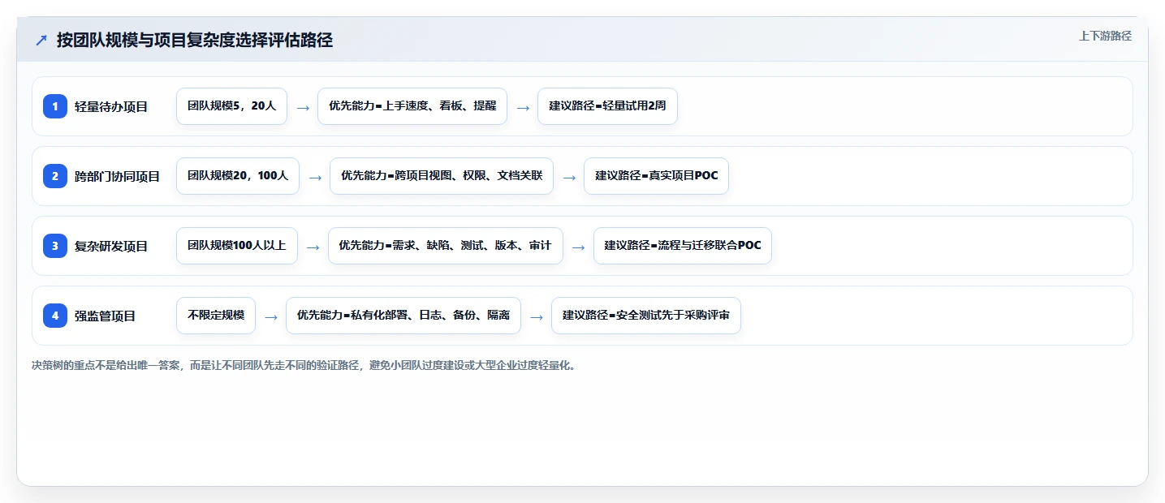The width and height of the screenshot is (1165, 503).
Task: Click the number 1 badge
Action: tap(55, 106)
